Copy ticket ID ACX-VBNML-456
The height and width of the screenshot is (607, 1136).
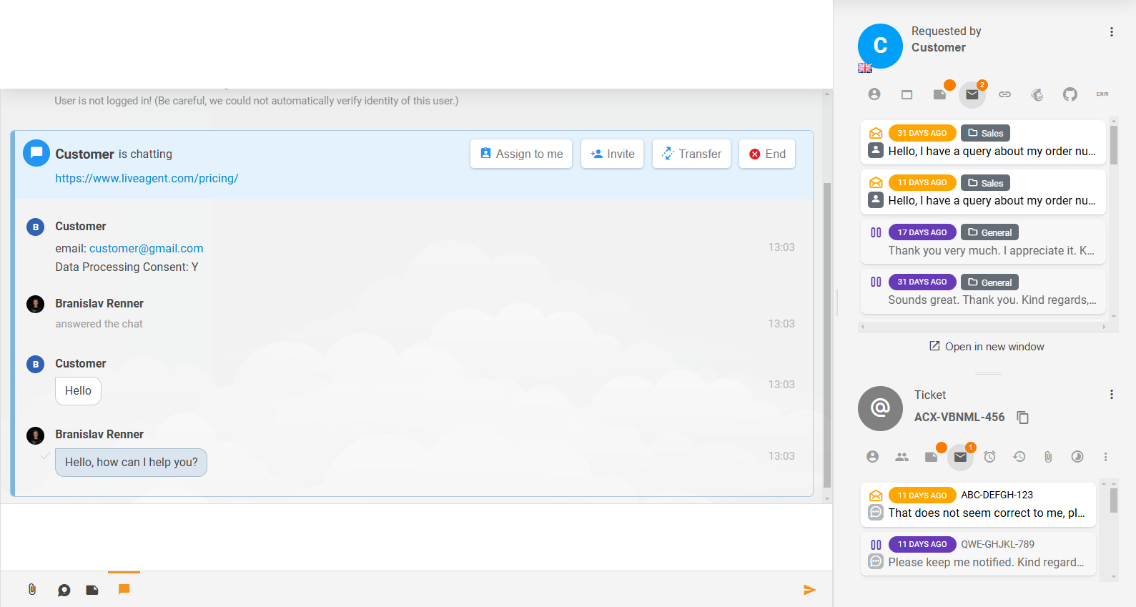1023,418
